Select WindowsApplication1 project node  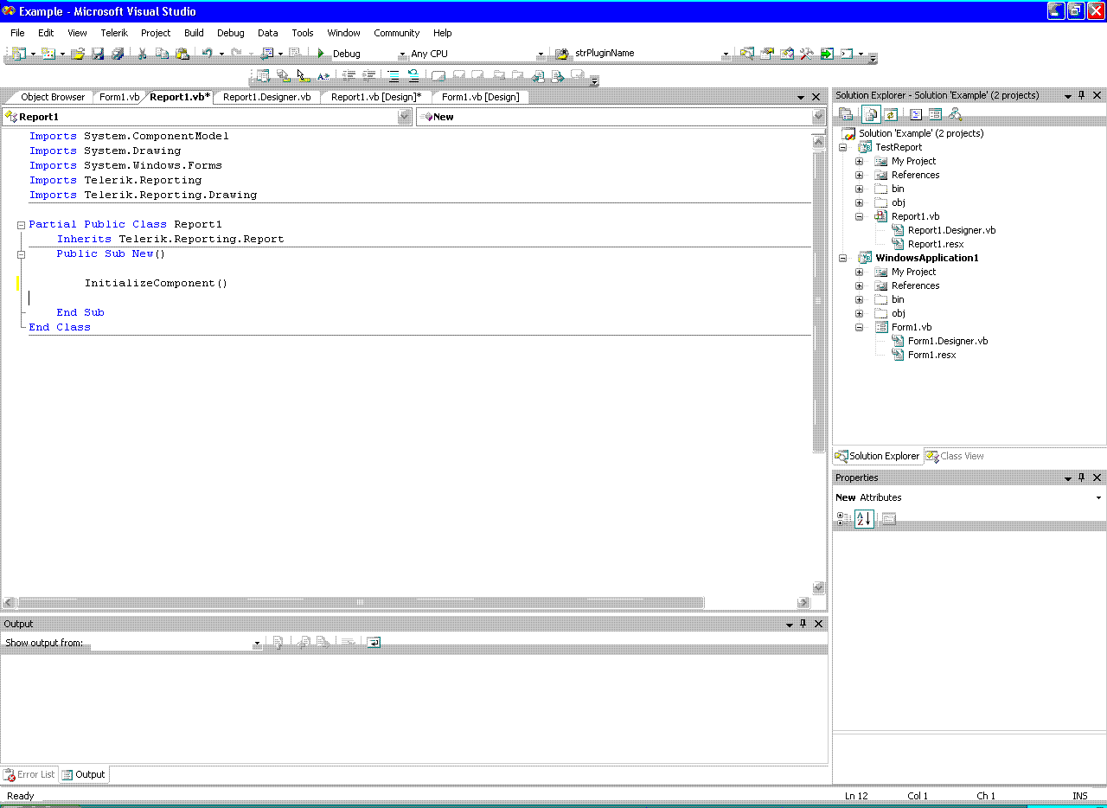pyautogui.click(x=927, y=258)
